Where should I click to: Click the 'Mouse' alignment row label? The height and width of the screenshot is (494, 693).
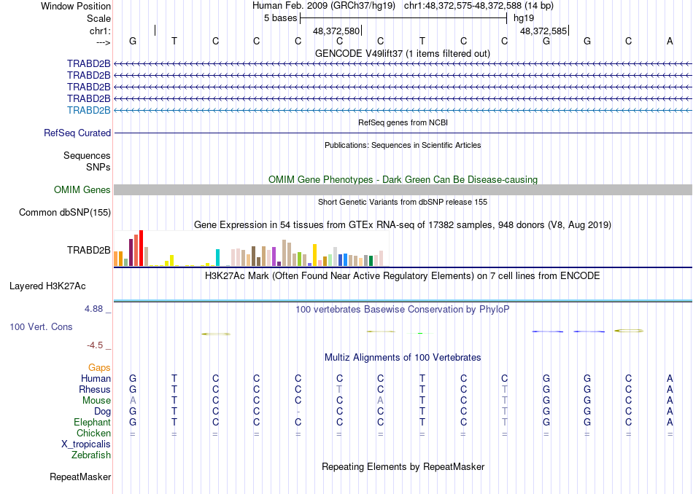click(96, 401)
